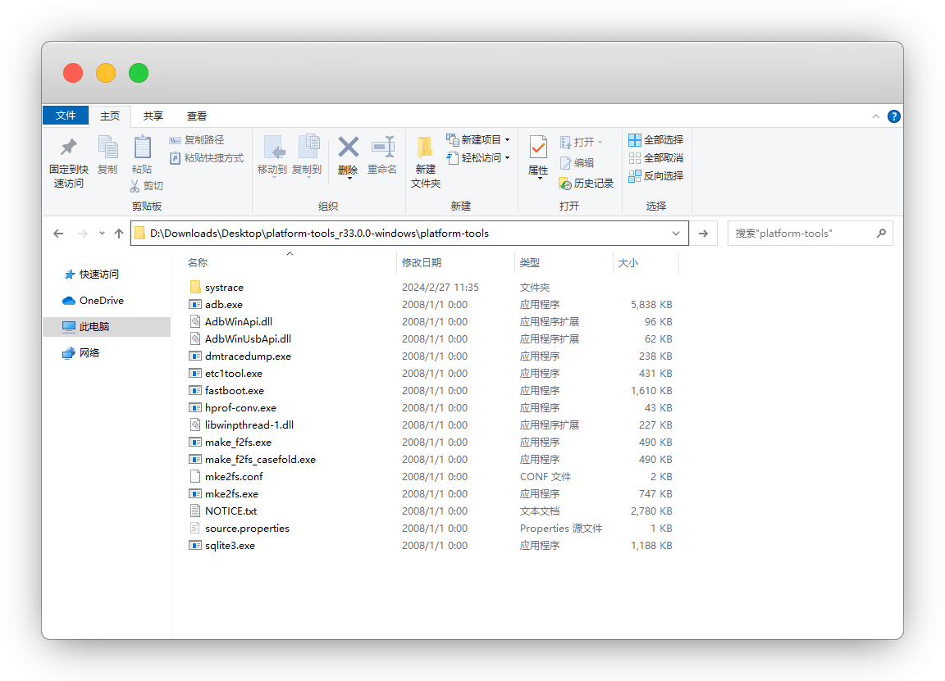Click the red Delete X icon
This screenshot has height=681, width=945.
point(348,148)
